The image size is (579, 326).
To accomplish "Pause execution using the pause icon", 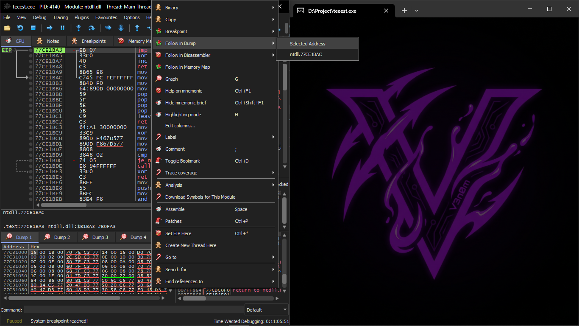I will [x=62, y=28].
